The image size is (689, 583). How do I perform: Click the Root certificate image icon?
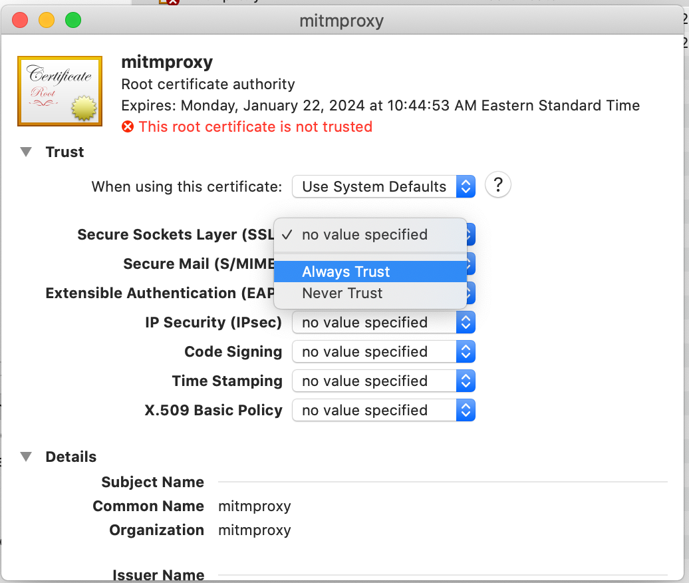(59, 91)
